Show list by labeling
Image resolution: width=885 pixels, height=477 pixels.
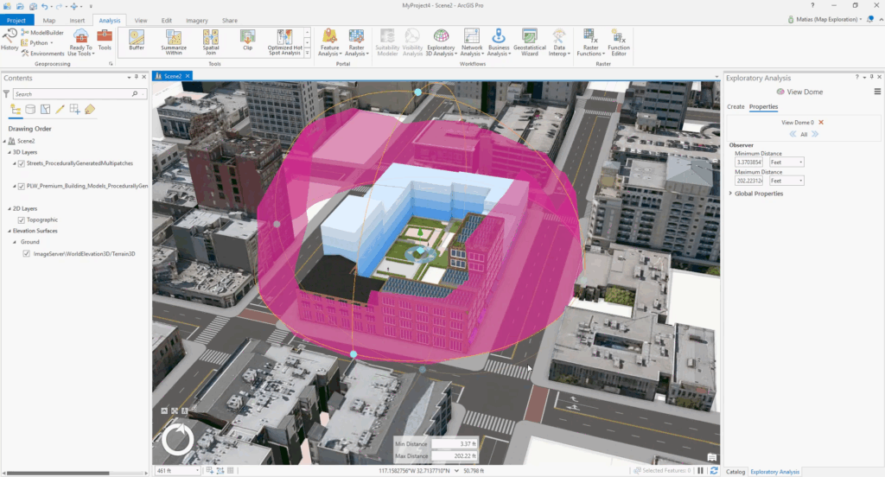click(x=90, y=110)
